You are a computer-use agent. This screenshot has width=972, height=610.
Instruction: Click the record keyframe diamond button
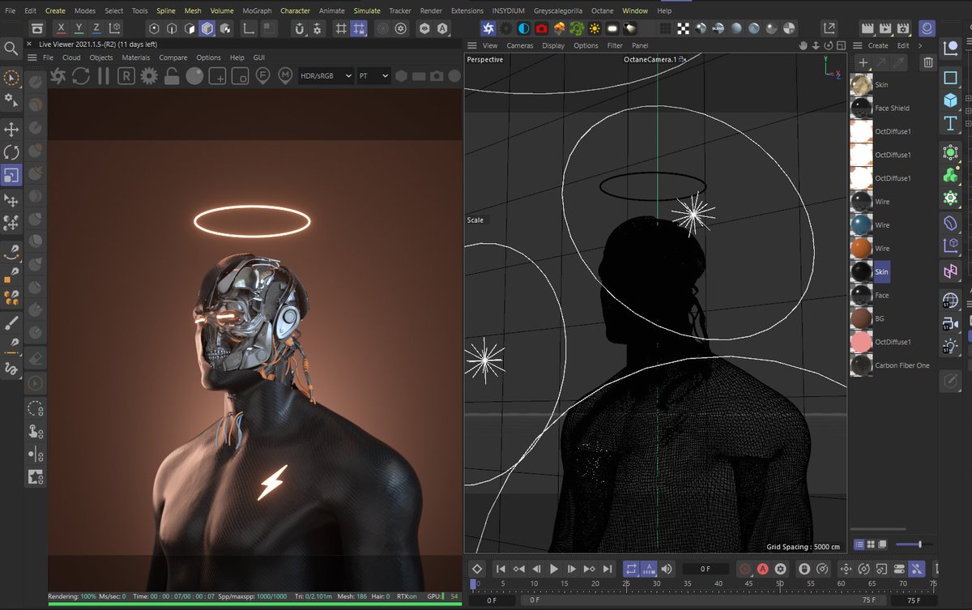tap(477, 569)
